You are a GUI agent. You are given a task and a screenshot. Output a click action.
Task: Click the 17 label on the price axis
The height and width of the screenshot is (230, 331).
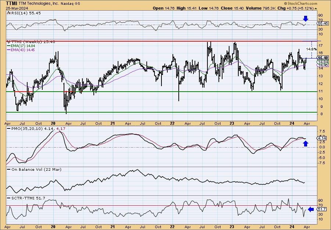(320, 45)
